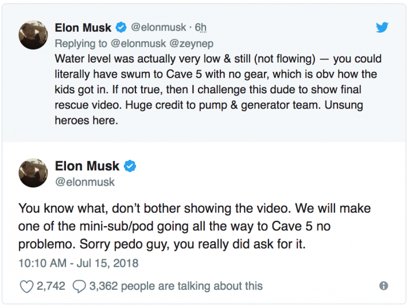The height and width of the screenshot is (306, 408).
Task: Click the Twitter bird logo
Action: (x=382, y=27)
